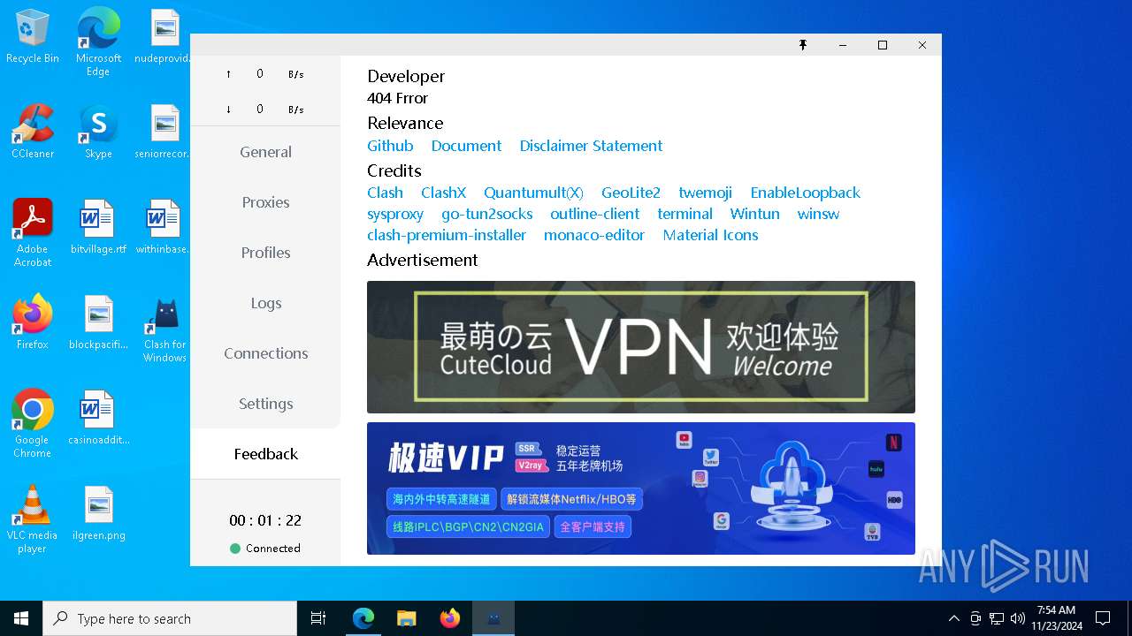Open the GeoLite2 link

(631, 193)
